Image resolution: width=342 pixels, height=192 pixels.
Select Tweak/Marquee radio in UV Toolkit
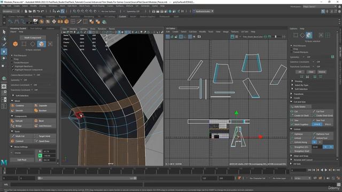coord(291,52)
